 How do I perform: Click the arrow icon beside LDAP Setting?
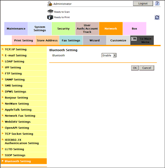(3, 61)
